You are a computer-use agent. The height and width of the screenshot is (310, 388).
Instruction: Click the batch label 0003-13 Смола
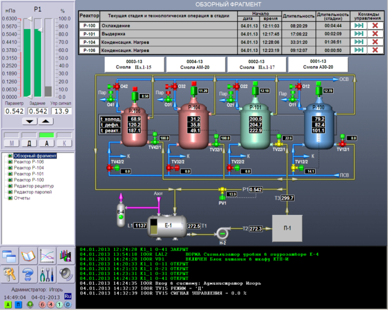(x=134, y=64)
